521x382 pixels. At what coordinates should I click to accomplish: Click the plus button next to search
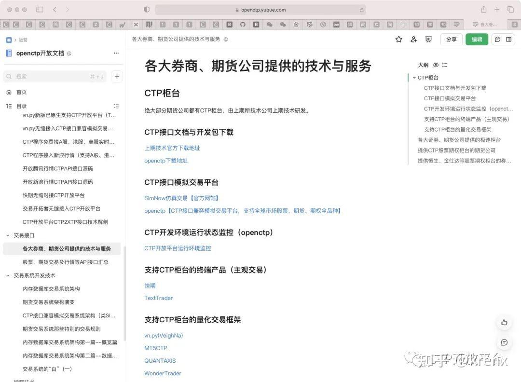[x=117, y=76]
